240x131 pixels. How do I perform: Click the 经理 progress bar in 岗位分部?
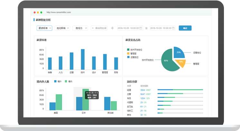pos(180,89)
